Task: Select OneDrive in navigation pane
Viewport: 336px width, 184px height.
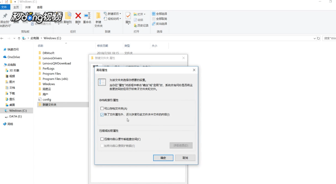Action: (x=11, y=57)
